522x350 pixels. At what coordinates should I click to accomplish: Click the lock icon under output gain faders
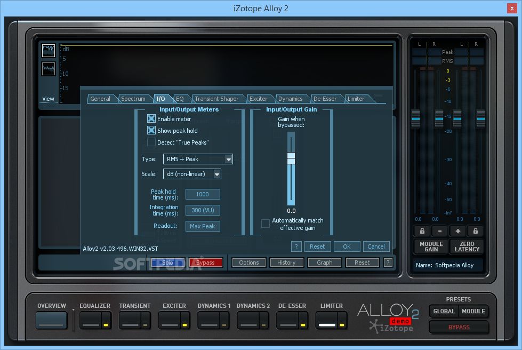[x=476, y=231]
